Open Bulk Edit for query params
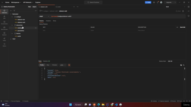The width and height of the screenshot is (191, 107). pos(183,27)
